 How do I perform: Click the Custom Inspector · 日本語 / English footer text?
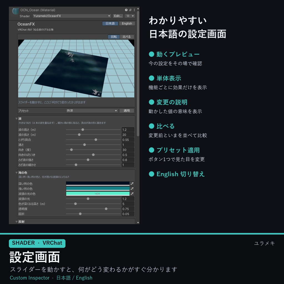(x=51, y=278)
